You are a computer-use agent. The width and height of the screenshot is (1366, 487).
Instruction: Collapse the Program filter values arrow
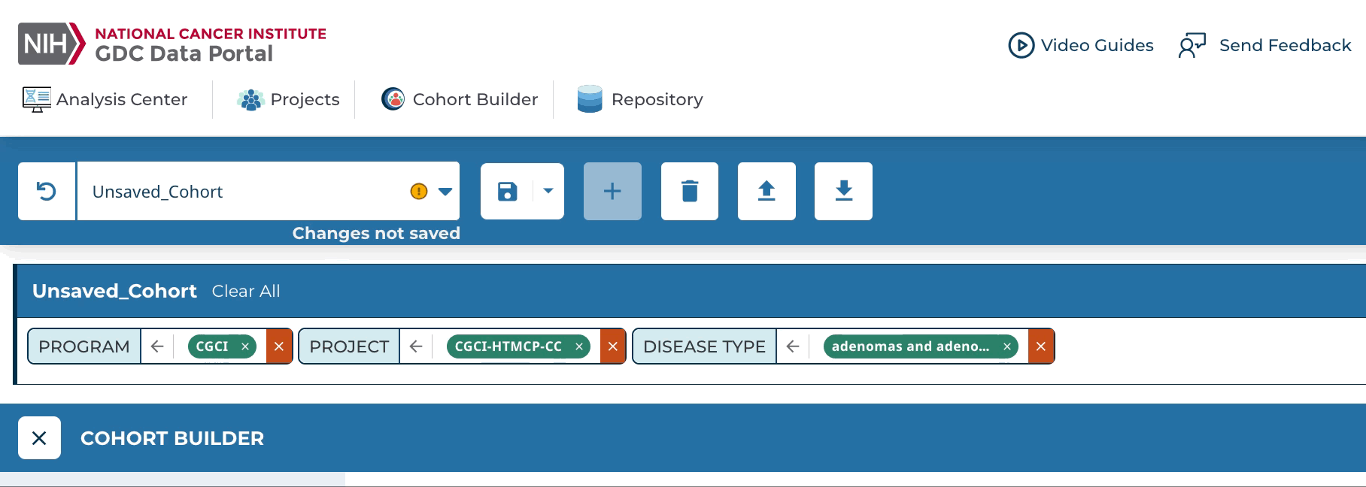click(x=157, y=346)
